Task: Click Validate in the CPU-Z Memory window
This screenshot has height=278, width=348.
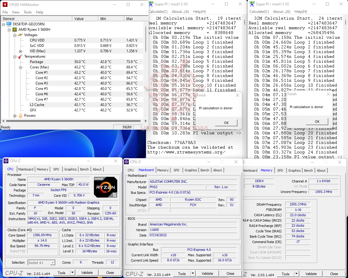Action: click(311, 274)
